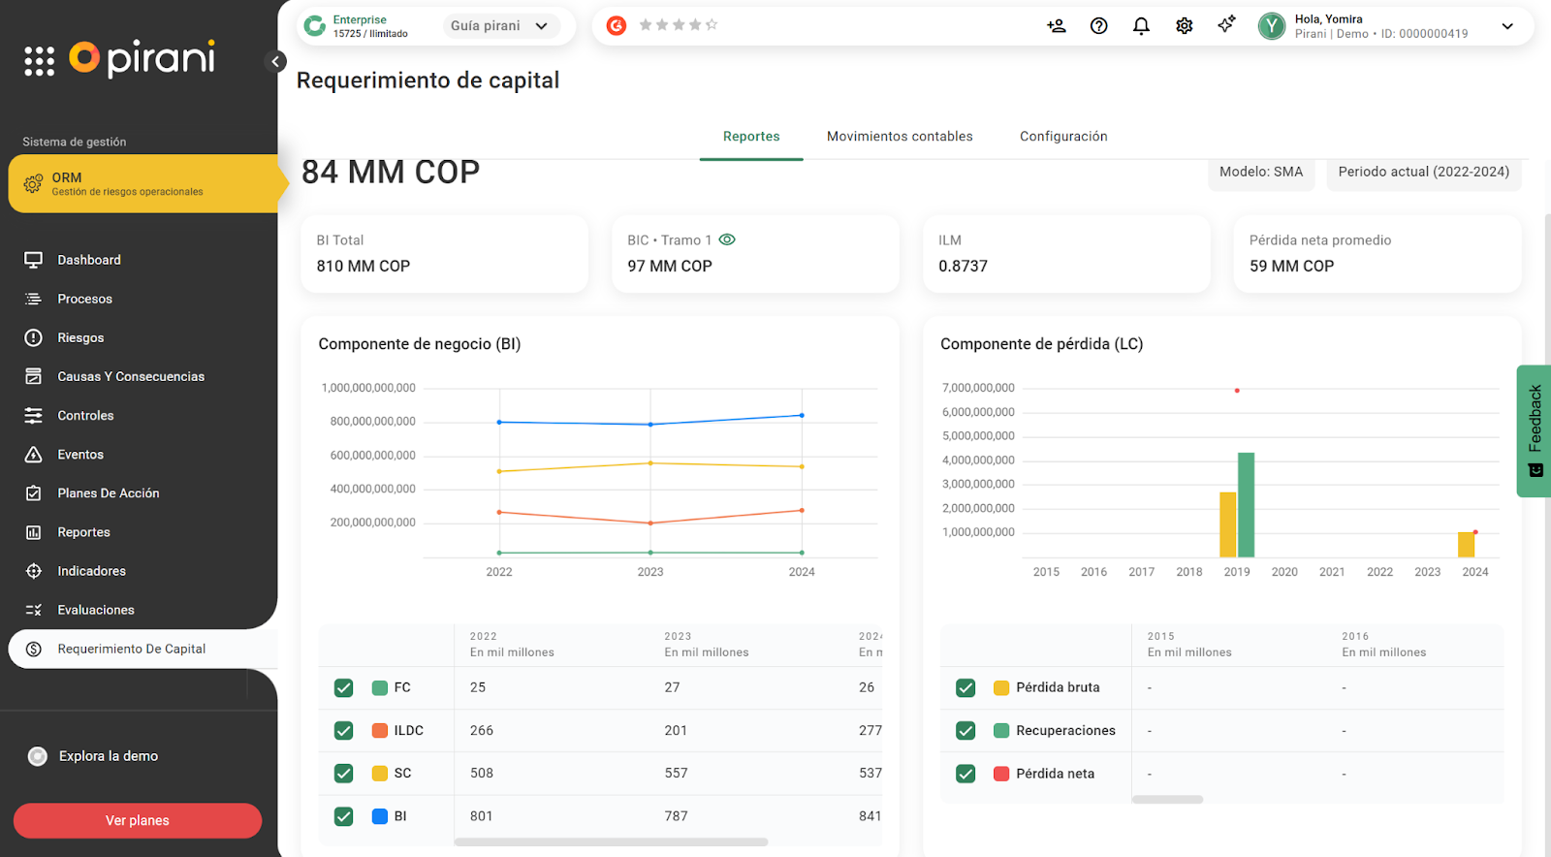Click the G2 review logo icon
1551x857 pixels.
[617, 26]
